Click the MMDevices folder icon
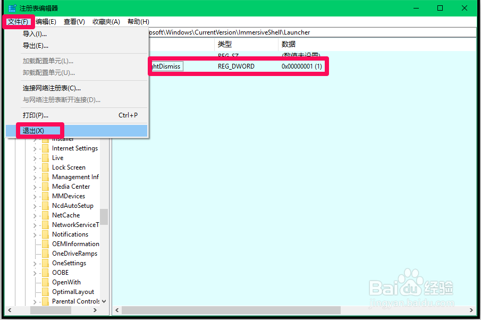This screenshot has width=481, height=320. coord(45,196)
